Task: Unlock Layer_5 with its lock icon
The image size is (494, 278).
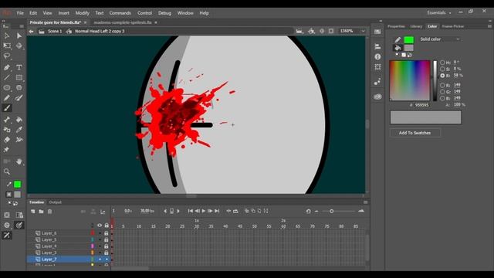Action: click(107, 240)
